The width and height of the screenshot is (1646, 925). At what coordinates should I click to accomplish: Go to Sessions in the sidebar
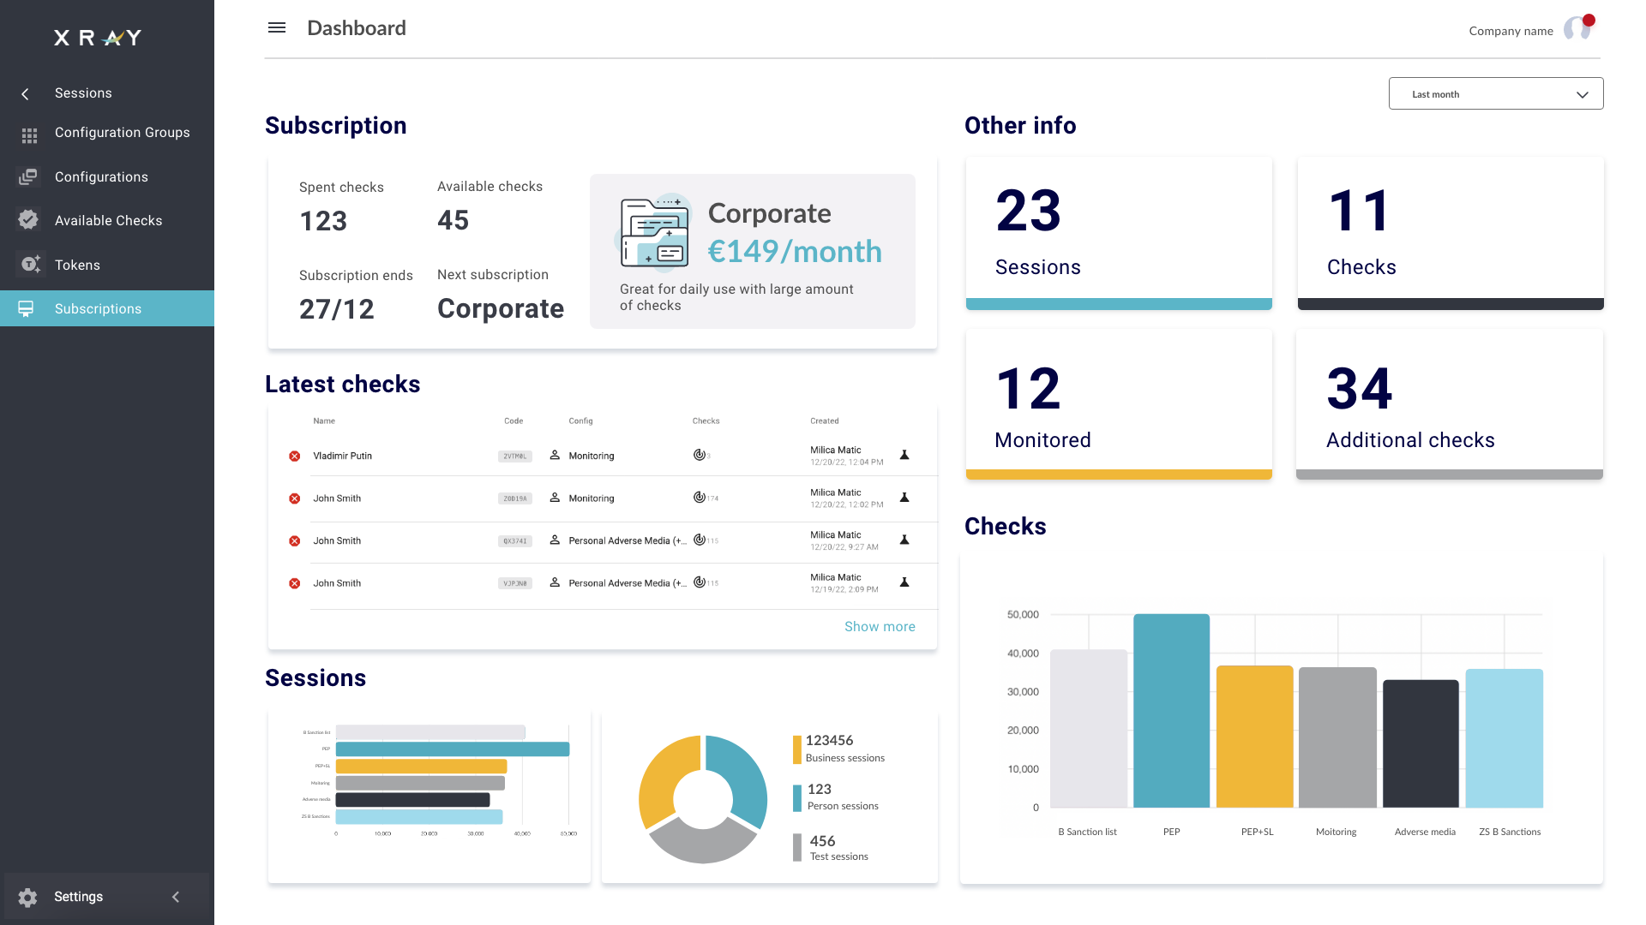click(x=82, y=92)
